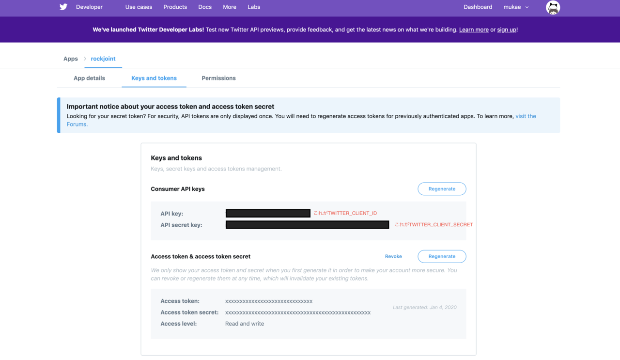Open the More menu

(x=230, y=7)
